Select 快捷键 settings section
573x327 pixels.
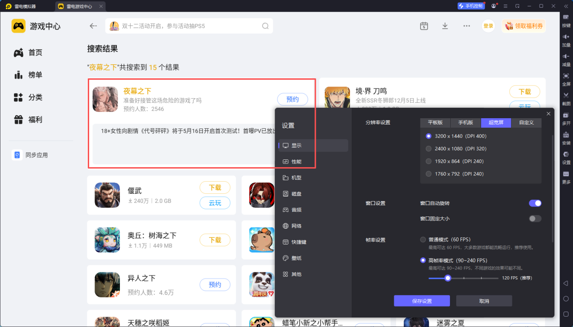(x=313, y=242)
